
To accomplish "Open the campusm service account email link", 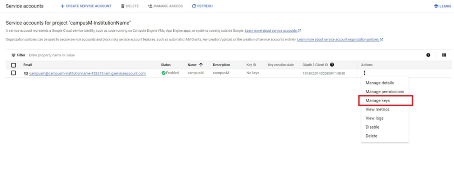I will [88, 73].
